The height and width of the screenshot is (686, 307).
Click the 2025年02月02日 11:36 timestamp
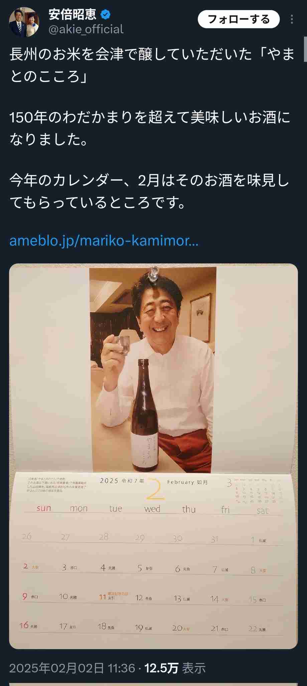click(72, 668)
